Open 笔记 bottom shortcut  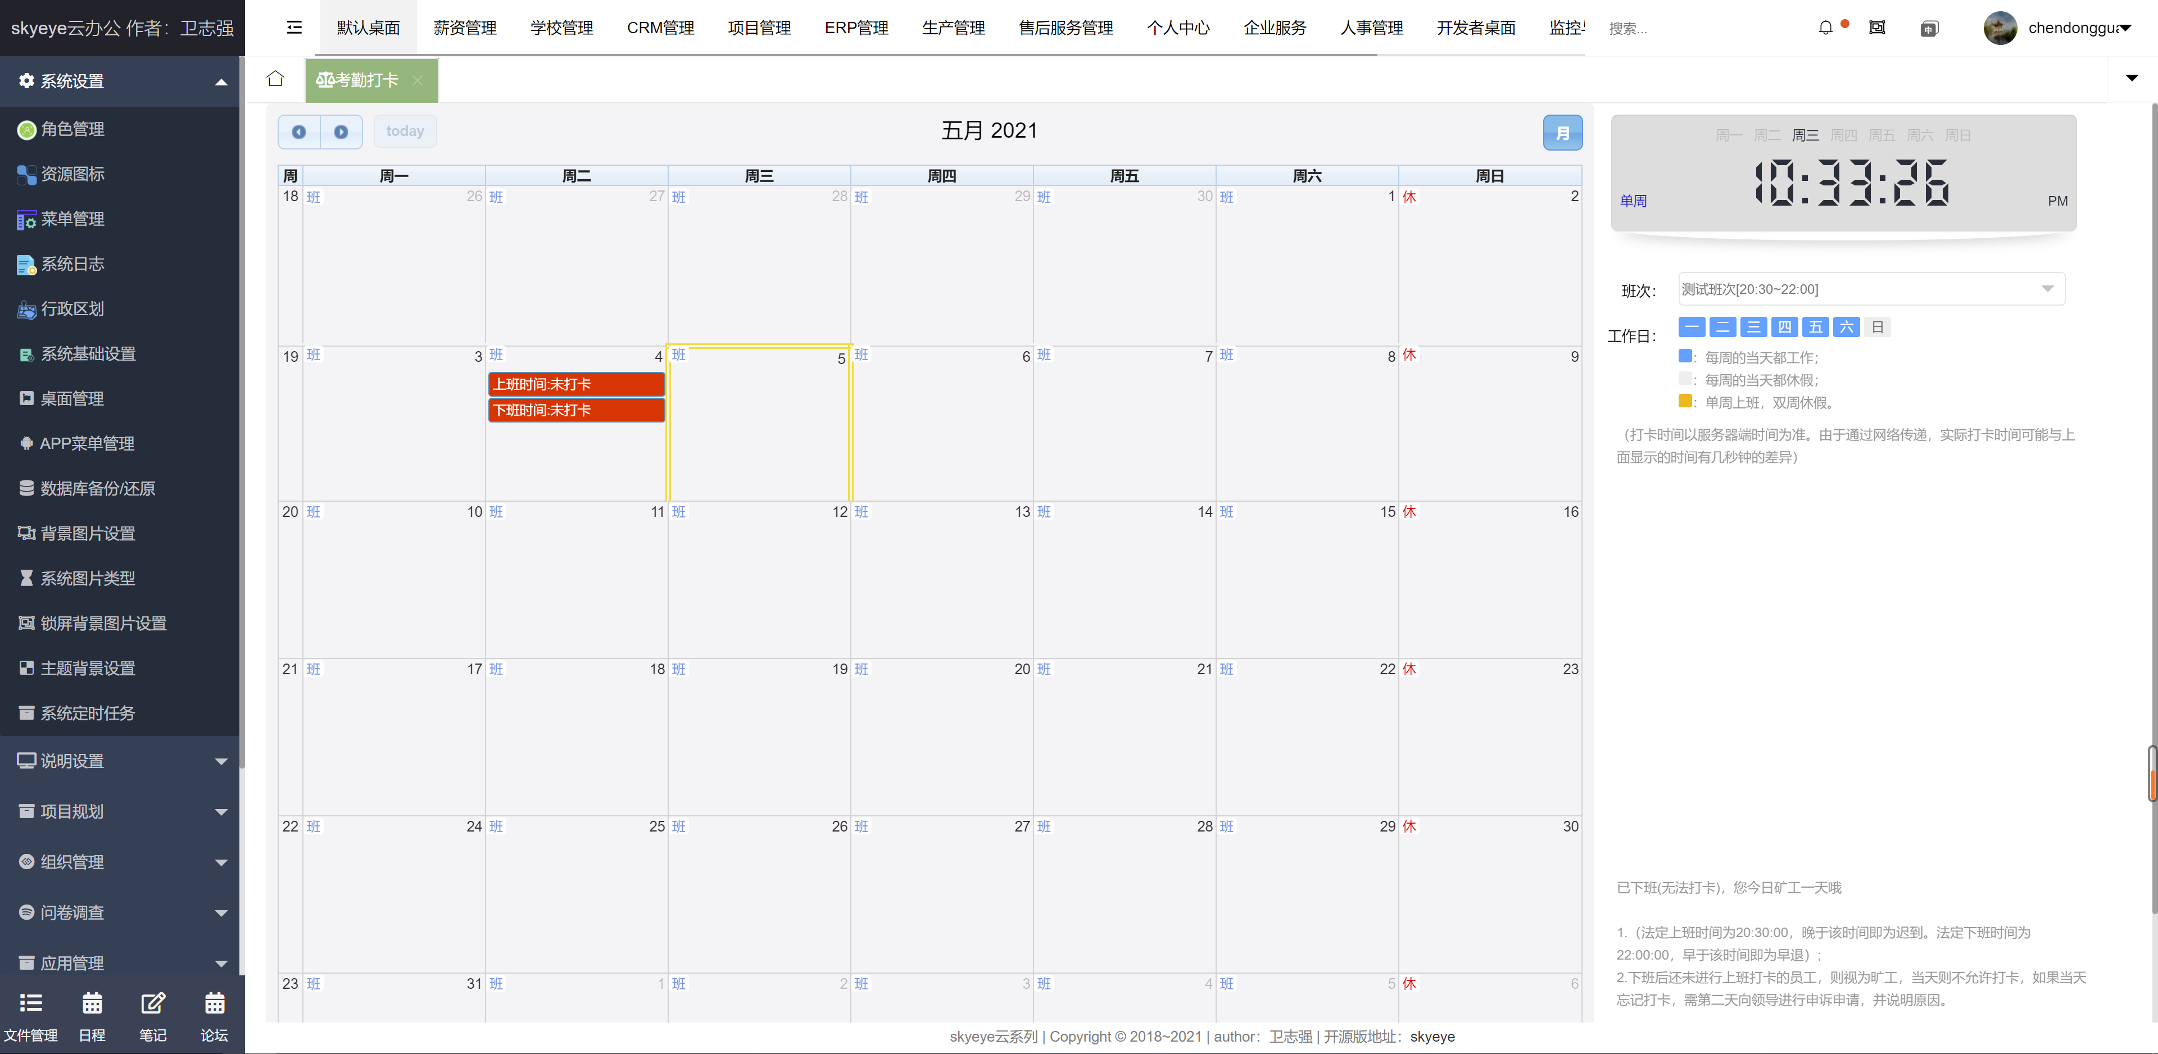tap(153, 1016)
